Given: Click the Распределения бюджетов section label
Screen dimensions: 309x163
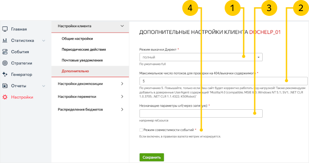Looking at the screenshot, I should click(80, 110).
